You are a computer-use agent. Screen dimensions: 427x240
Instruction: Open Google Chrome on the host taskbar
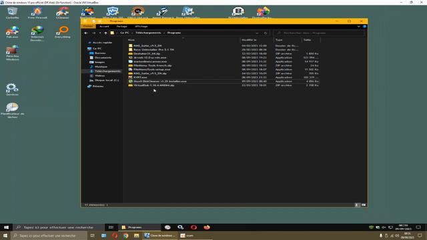click(x=125, y=235)
